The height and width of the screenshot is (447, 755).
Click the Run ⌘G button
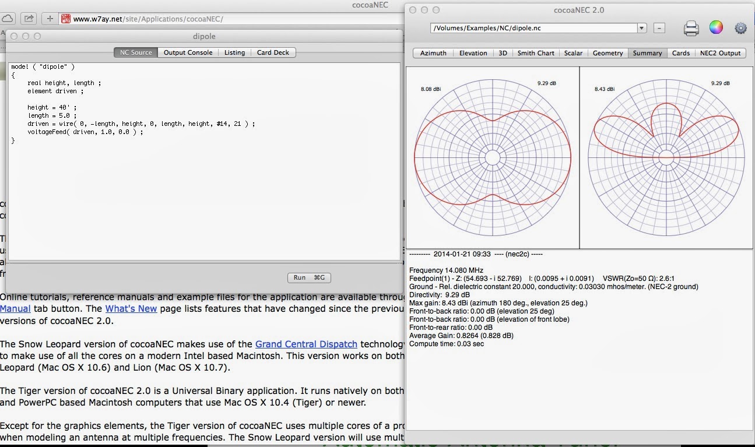(x=309, y=277)
